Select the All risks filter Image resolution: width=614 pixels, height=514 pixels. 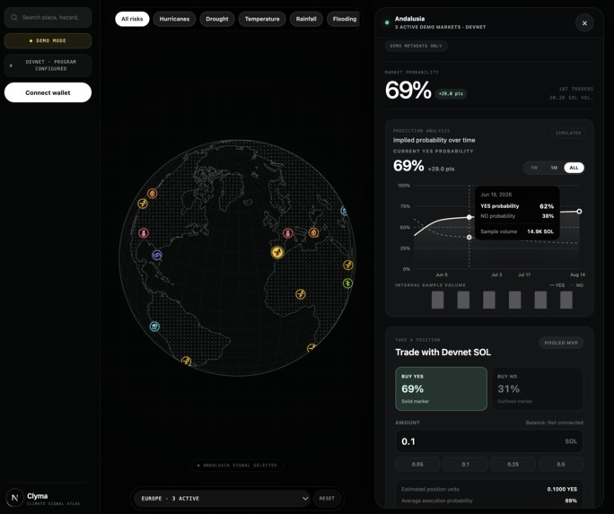(132, 19)
